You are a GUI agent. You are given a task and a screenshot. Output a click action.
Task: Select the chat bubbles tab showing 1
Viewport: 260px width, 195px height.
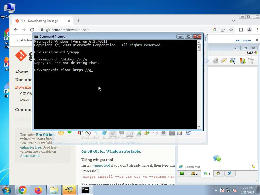[x=207, y=174]
